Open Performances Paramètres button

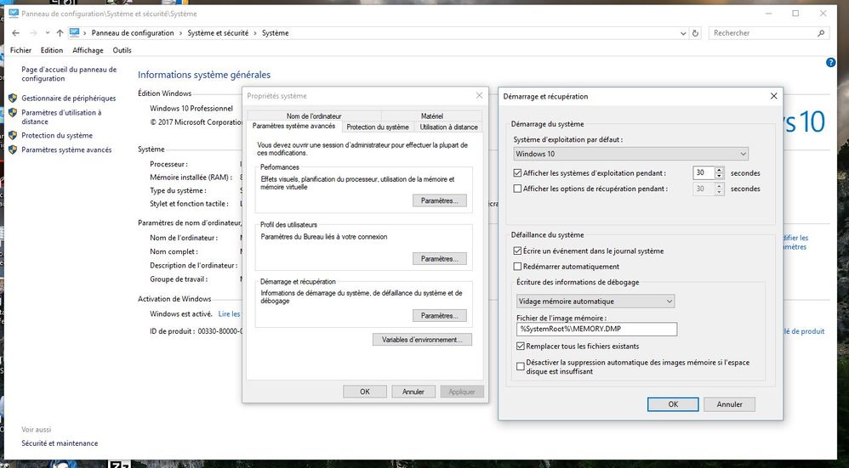point(440,200)
